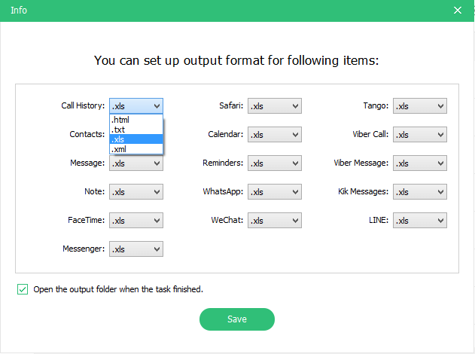Pick .xml format in dropdown list
Viewport: 475px width, 354px height.
click(x=135, y=149)
